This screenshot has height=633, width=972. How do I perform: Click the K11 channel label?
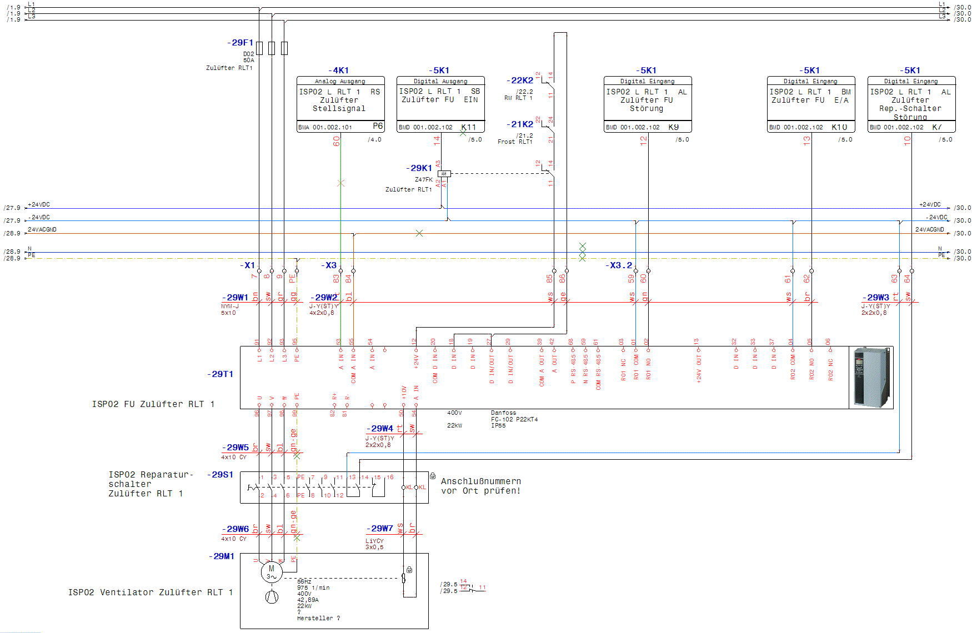pos(468,127)
